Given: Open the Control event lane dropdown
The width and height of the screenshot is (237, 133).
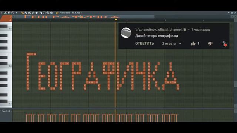Looking at the screenshot, I should [7, 111].
